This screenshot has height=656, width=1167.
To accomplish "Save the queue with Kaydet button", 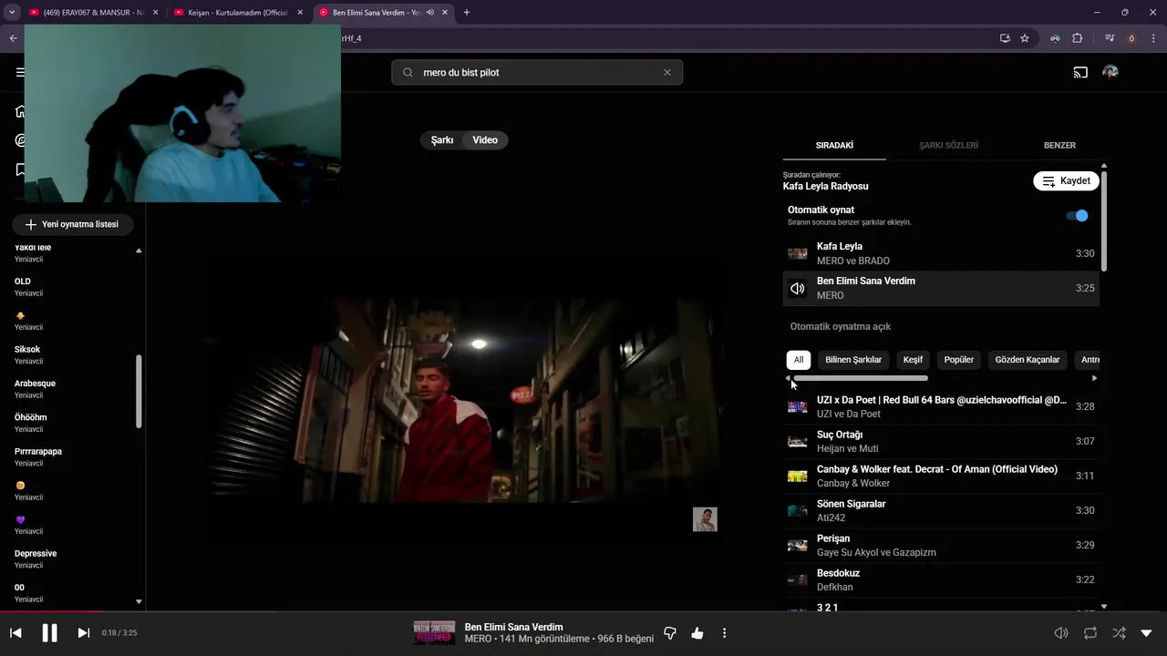I will click(1066, 180).
